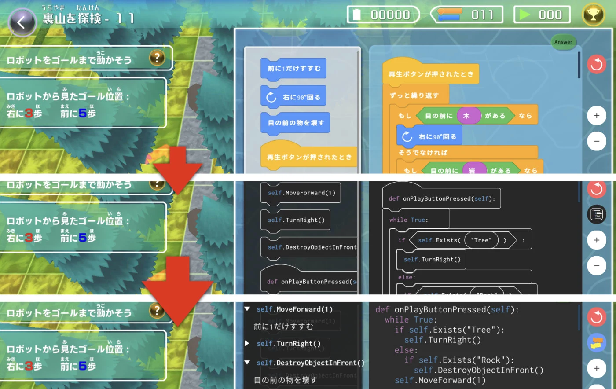Select the self.Exists( condition block
This screenshot has width=616, height=389.
click(x=462, y=240)
